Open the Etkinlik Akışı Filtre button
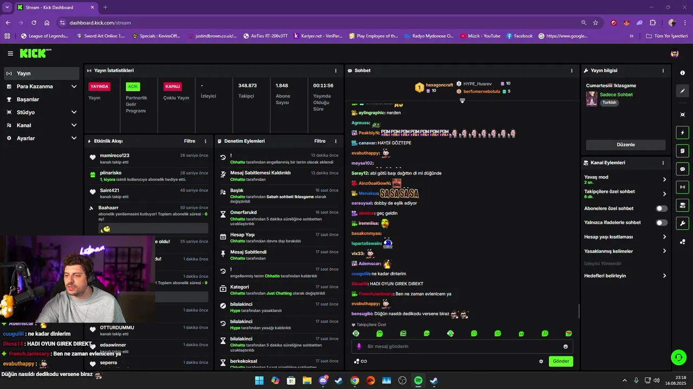This screenshot has width=693, height=389. click(189, 141)
